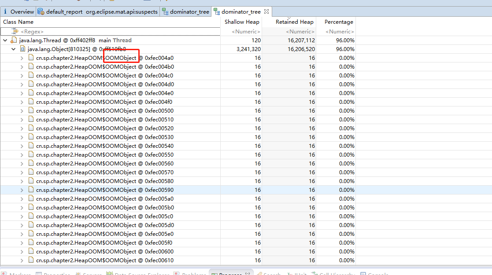Click object icon of OOMObject @ 0xfec00530
Viewport: 492px width, 275px height.
coord(31,136)
